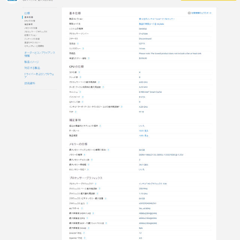This screenshot has height=240, width=240.
Task: Show help for グラフィックス出力 row
Action: click(x=87, y=203)
